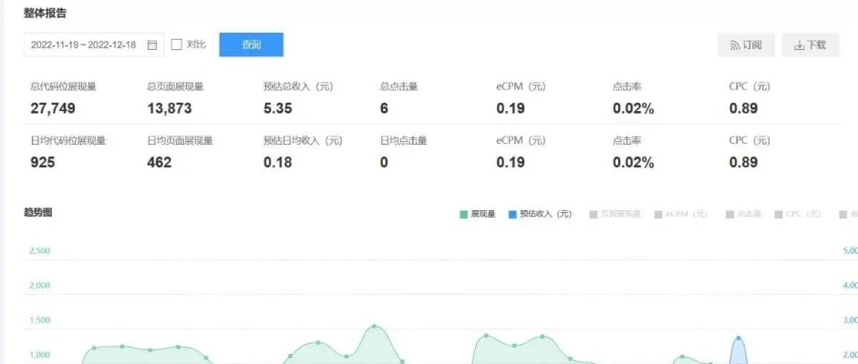Click the 总代码位展现量 label
858x364 pixels.
point(64,86)
